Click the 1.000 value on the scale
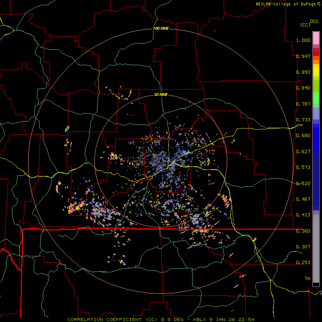 [x=303, y=40]
